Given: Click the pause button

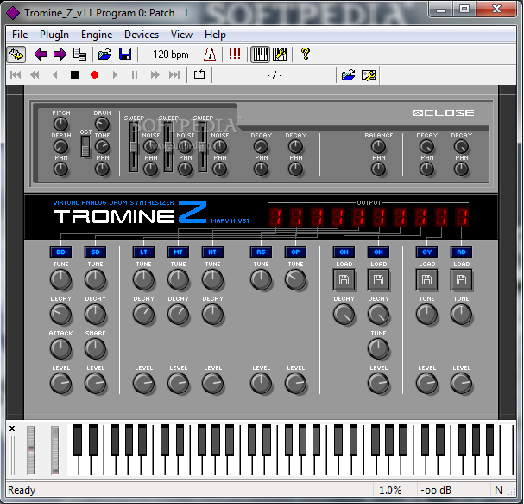Looking at the screenshot, I should pos(135,74).
